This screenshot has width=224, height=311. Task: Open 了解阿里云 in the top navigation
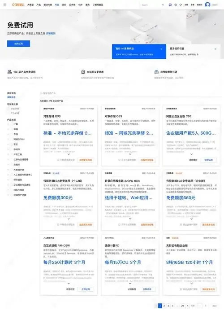pyautogui.click(x=98, y=5)
